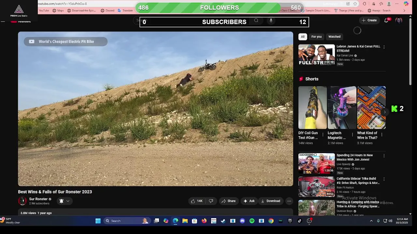
Task: Open Discord bookmark in bookmarks bar
Action: tap(108, 10)
